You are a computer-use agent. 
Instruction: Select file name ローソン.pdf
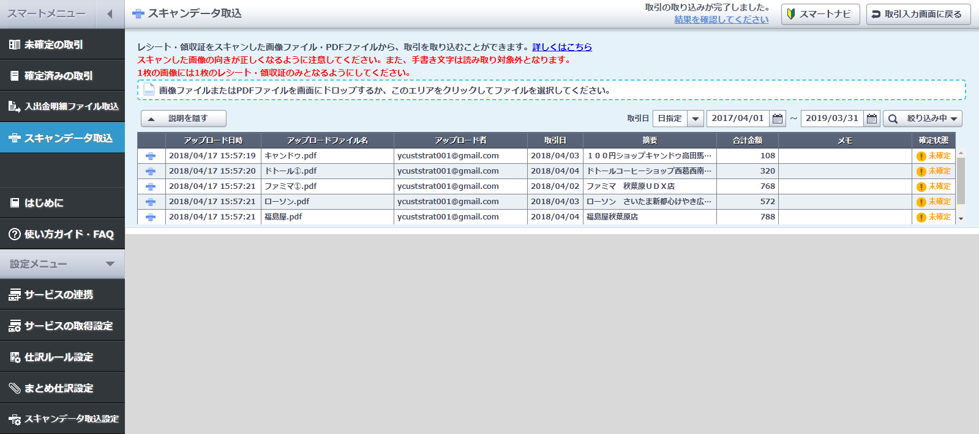pyautogui.click(x=287, y=202)
